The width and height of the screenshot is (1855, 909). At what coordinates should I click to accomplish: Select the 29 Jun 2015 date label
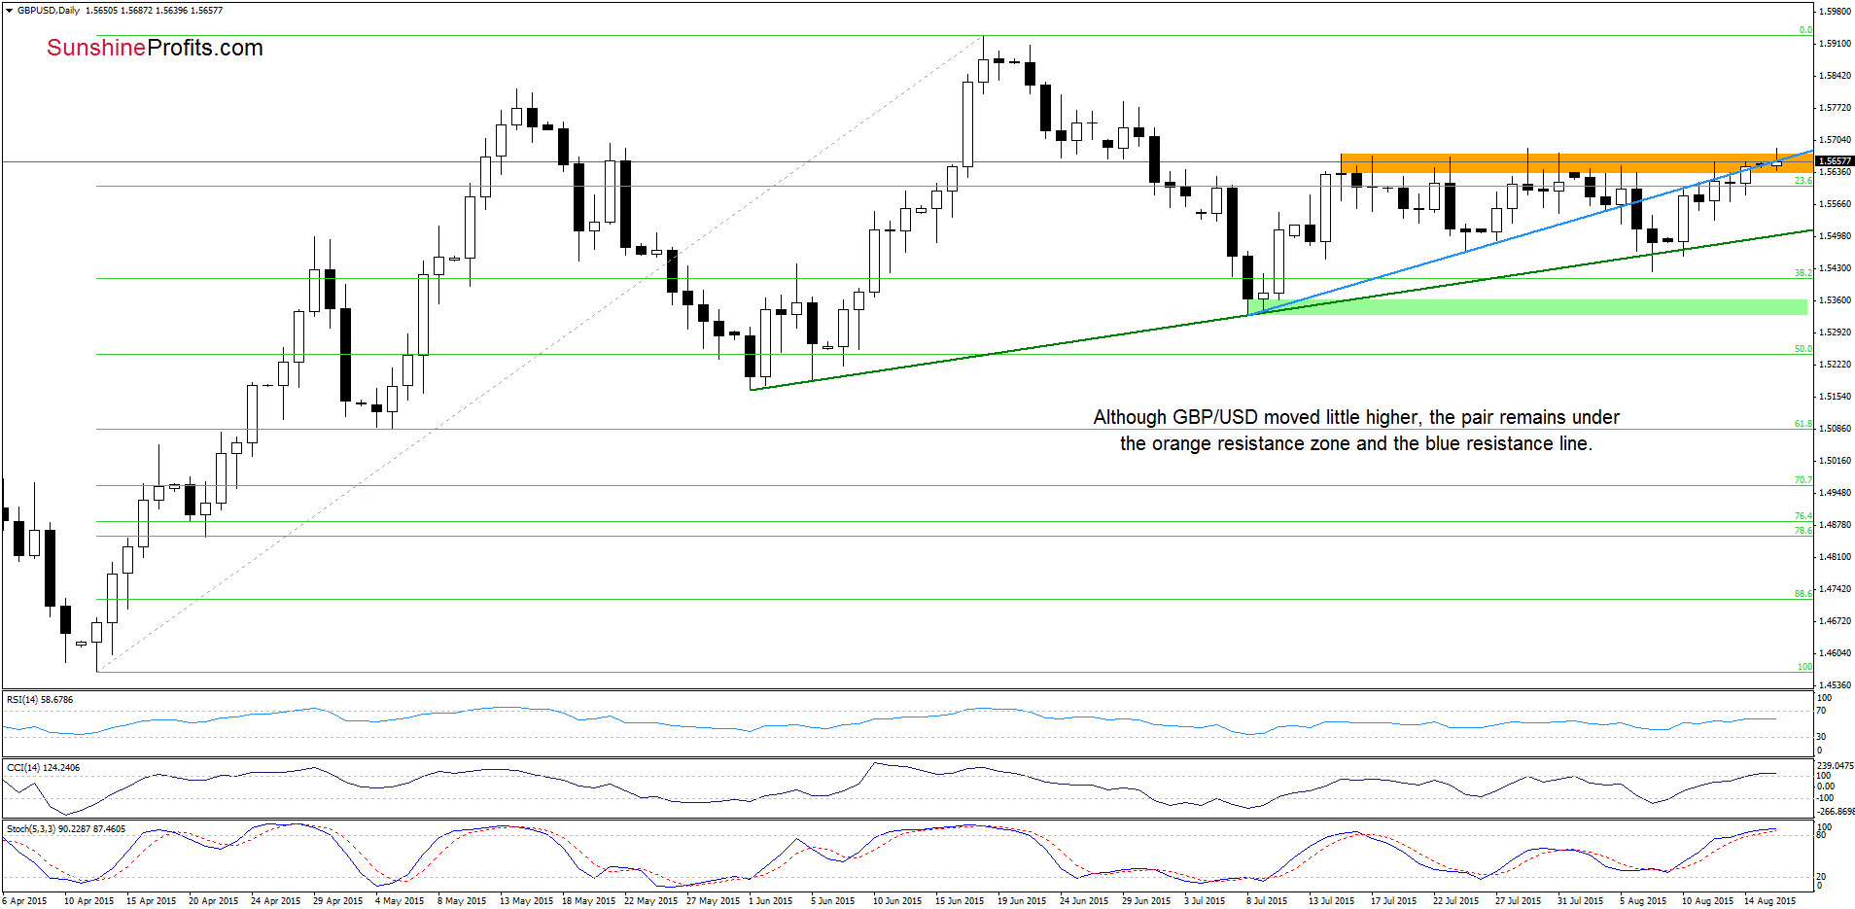pyautogui.click(x=1147, y=901)
